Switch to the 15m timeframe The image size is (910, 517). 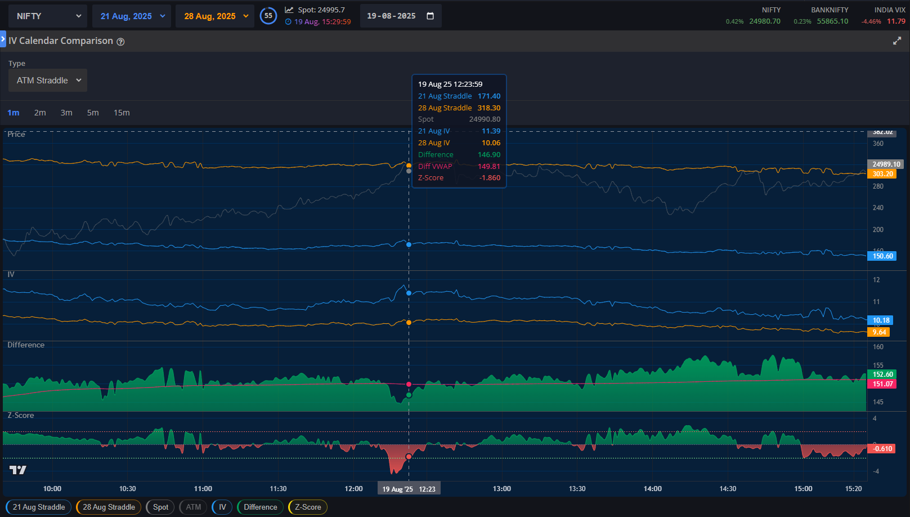(x=122, y=113)
